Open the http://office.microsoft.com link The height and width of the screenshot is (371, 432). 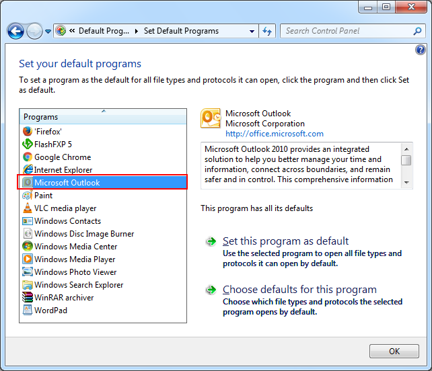click(x=275, y=134)
